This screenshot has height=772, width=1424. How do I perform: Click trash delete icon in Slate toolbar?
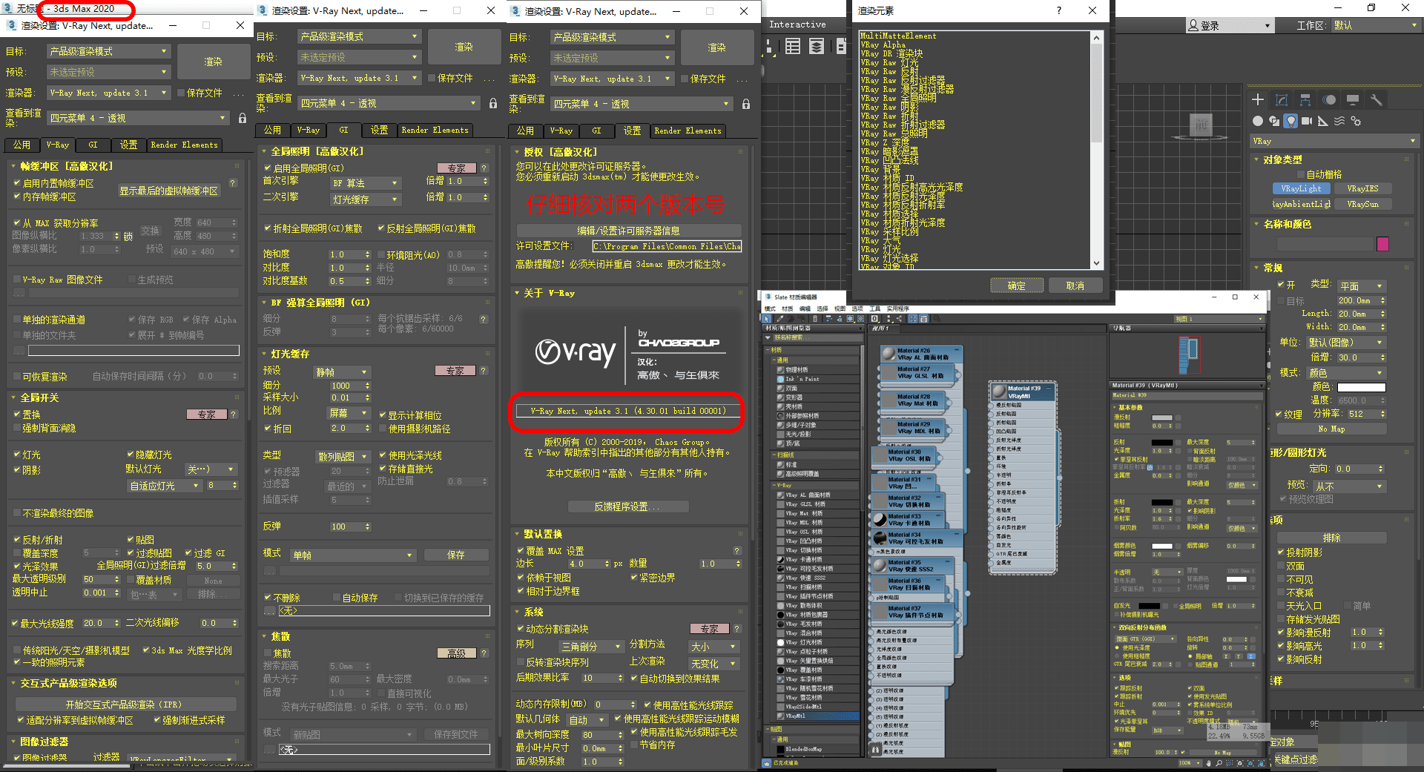[x=815, y=318]
